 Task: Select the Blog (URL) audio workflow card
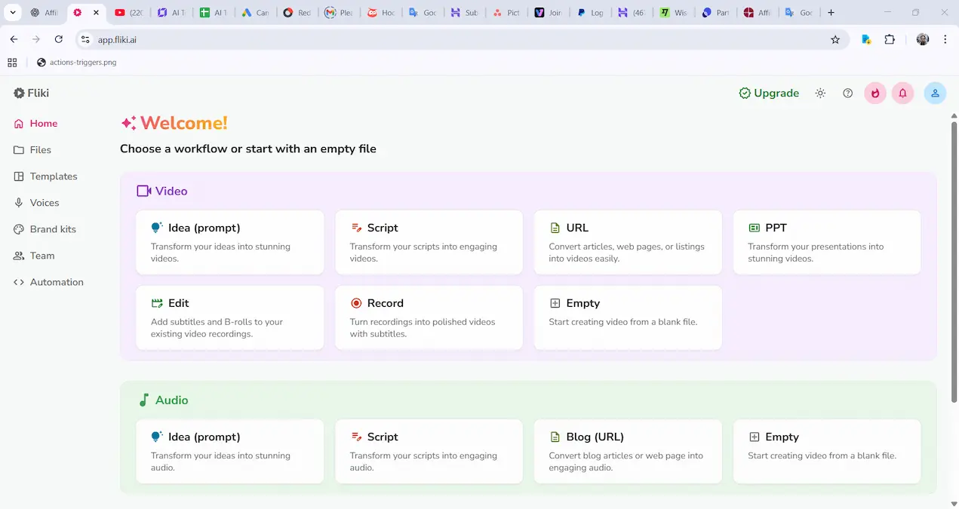[628, 451]
